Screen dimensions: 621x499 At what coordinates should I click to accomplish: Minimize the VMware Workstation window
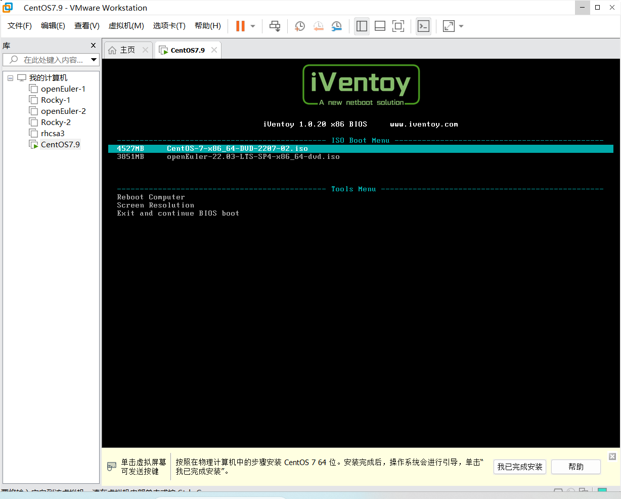583,8
